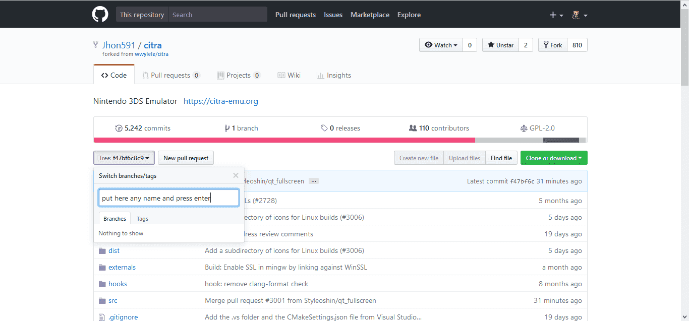Open the externals folder
The height and width of the screenshot is (321, 689).
[122, 267]
